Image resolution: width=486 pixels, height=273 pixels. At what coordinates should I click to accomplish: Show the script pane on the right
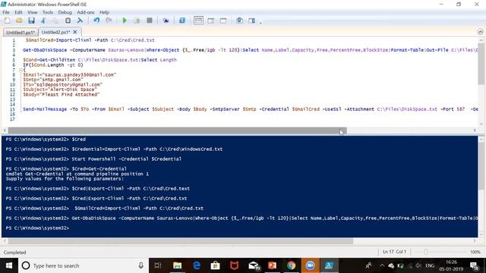211,20
